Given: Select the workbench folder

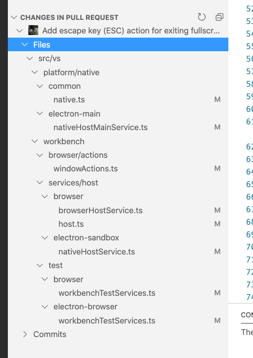Looking at the screenshot, I should [64, 141].
